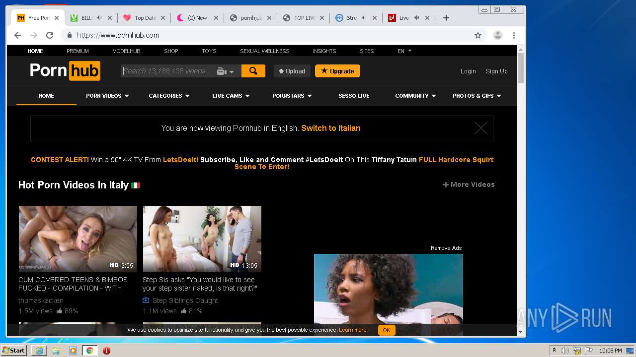Switch to the 'Stre' tab

tap(351, 18)
